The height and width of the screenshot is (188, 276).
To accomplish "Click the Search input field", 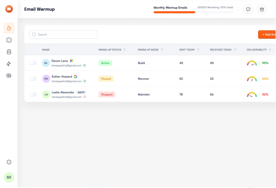I will 63,34.
